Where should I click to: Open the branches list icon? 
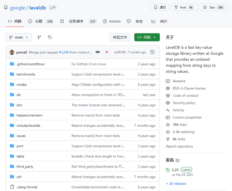(39, 37)
